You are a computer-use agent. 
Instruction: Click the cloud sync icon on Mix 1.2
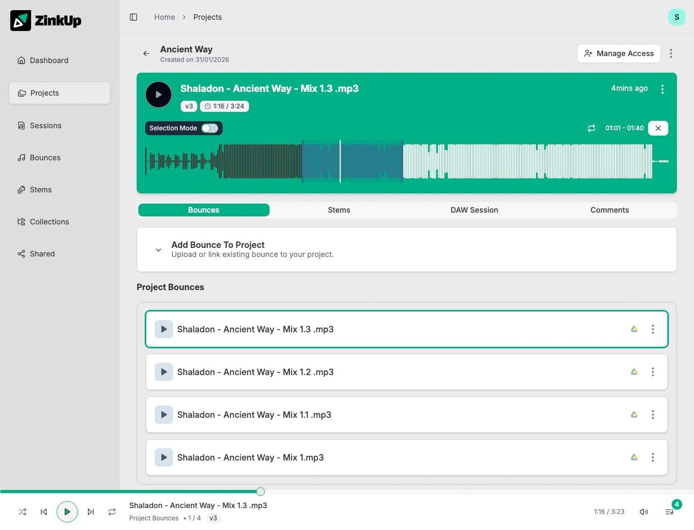click(x=634, y=372)
